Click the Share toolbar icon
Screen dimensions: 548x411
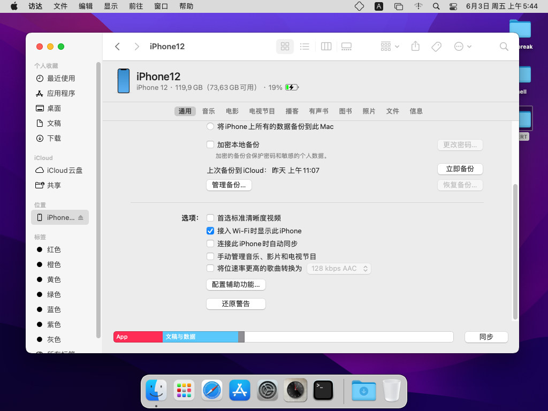click(x=415, y=46)
